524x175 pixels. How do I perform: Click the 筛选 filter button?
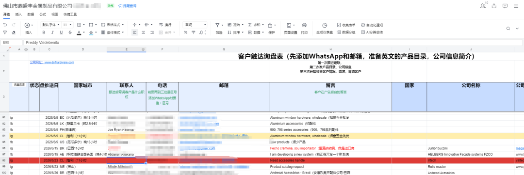click(219, 28)
